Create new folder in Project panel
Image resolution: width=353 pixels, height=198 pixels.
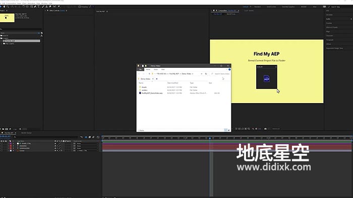[x=3, y=129]
